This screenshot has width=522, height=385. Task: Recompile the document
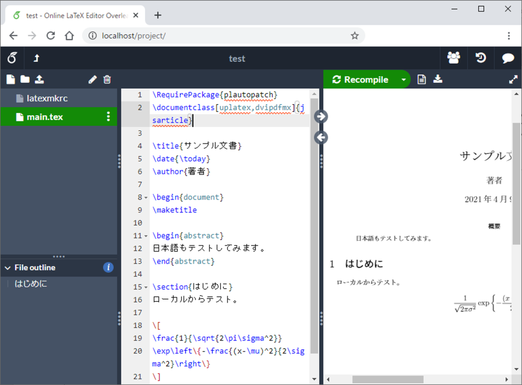point(360,80)
